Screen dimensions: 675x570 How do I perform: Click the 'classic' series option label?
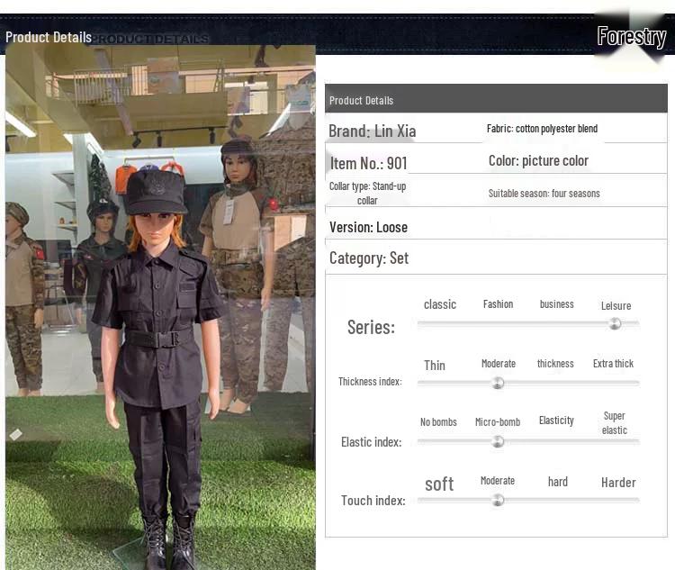pos(439,304)
